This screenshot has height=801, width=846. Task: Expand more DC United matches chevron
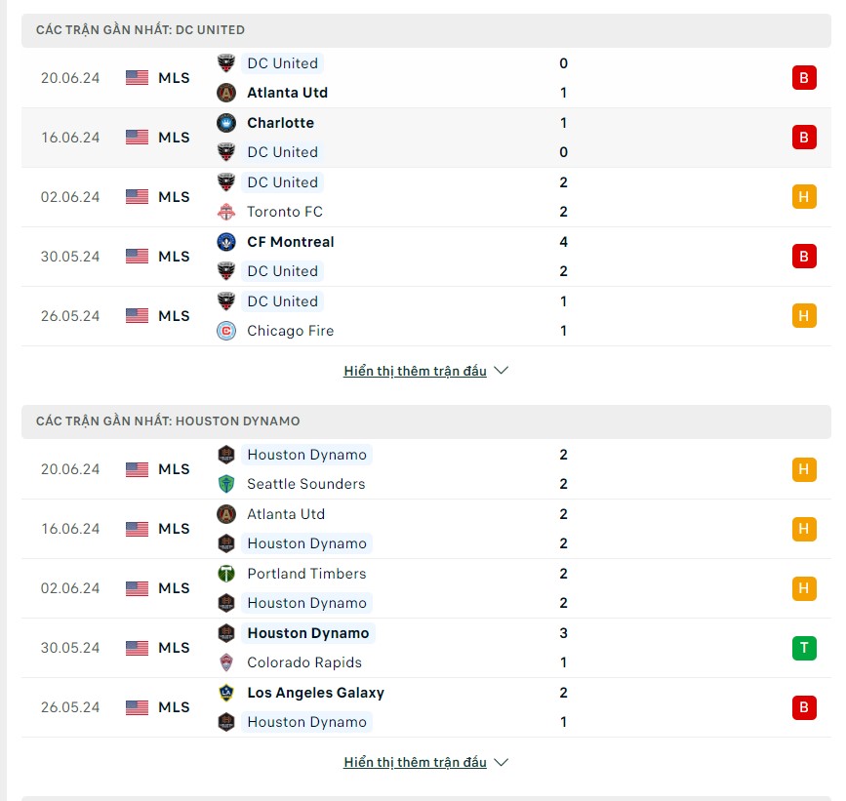[x=502, y=371]
